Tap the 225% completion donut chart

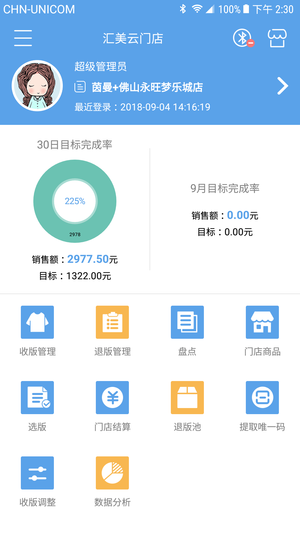click(x=75, y=201)
